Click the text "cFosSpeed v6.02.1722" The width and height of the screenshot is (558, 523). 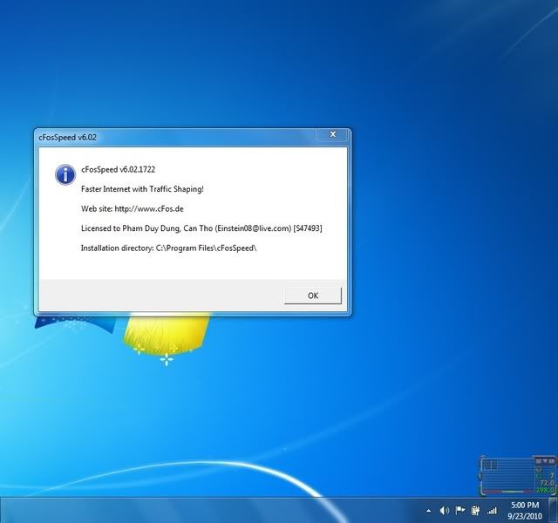click(x=119, y=169)
